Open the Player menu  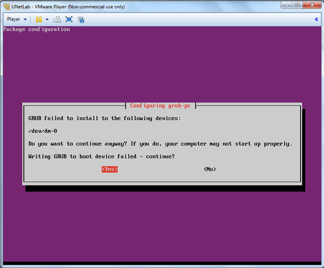pos(17,19)
